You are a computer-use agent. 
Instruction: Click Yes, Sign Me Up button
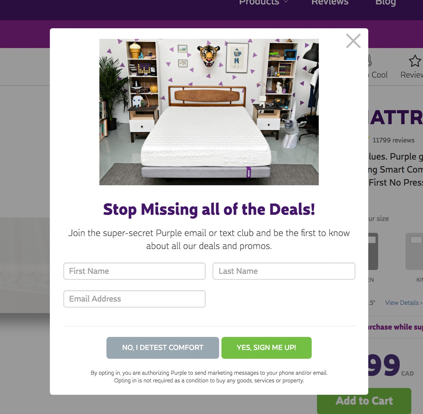pyautogui.click(x=266, y=348)
